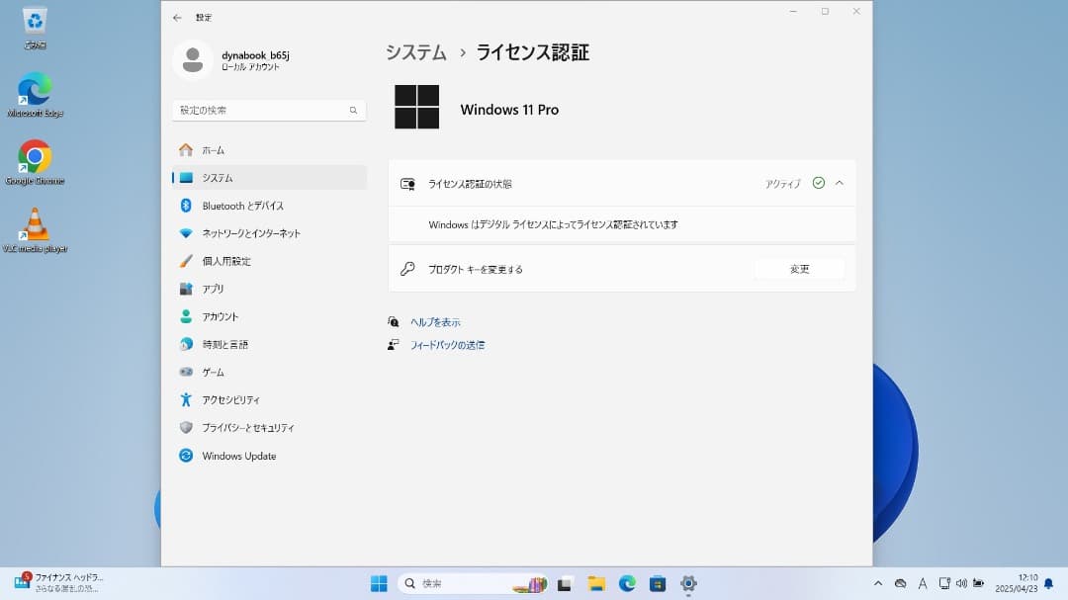Open the Start menu
1068x600 pixels.
pyautogui.click(x=379, y=583)
